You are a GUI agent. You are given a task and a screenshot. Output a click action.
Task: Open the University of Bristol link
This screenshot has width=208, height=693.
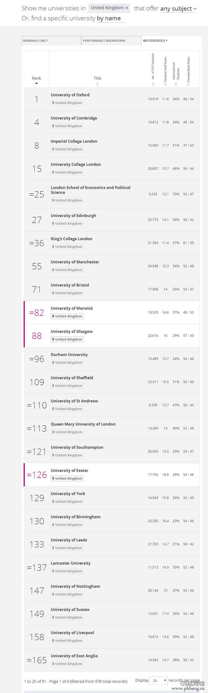click(x=70, y=285)
